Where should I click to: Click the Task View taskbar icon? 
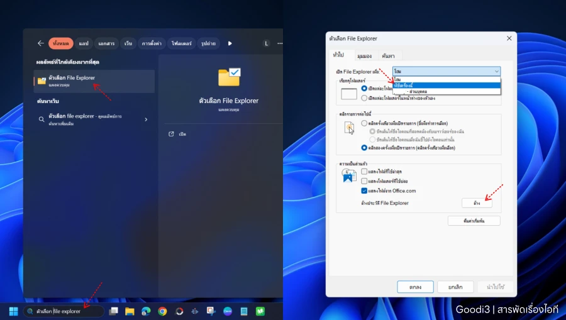point(114,311)
